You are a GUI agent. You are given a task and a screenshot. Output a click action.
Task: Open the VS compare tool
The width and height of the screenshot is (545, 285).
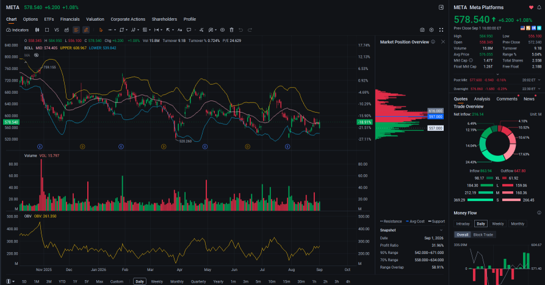[57, 30]
